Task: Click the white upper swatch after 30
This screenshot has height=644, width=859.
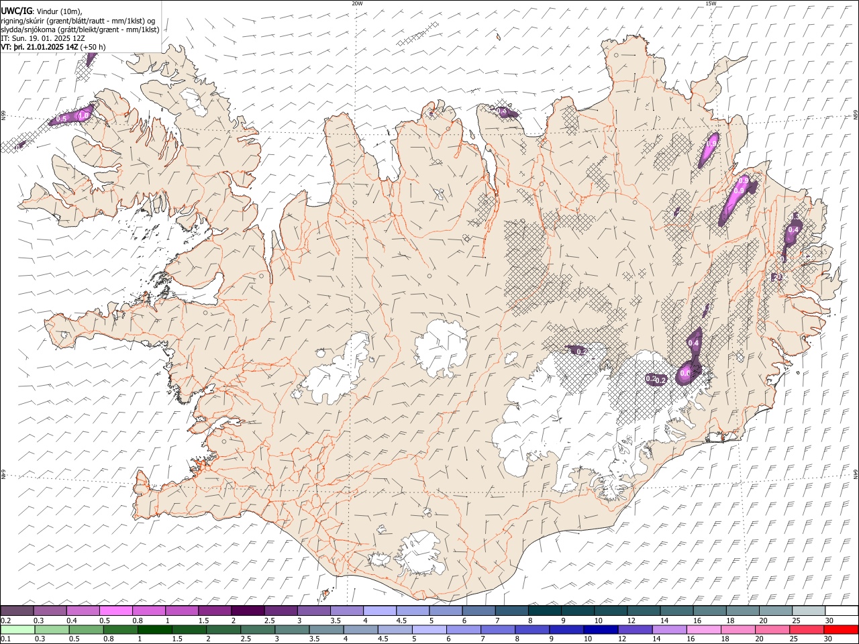Action: pos(841,610)
